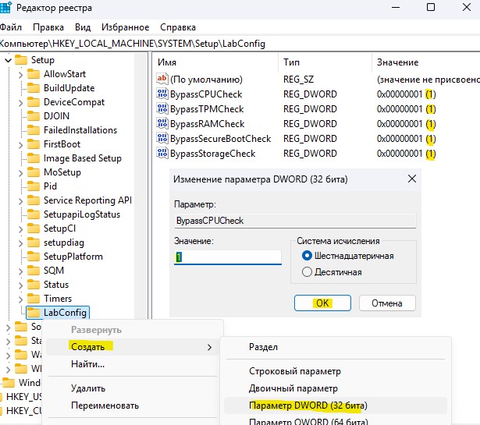Click the BypassStorageCheck DWORD value icon

[x=162, y=153]
